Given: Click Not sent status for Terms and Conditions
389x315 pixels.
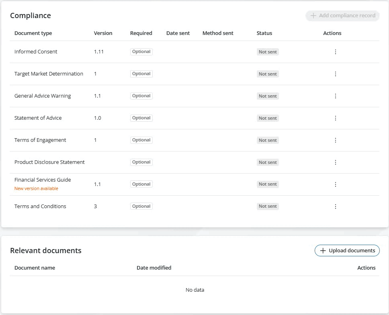Looking at the screenshot, I should 268,207.
